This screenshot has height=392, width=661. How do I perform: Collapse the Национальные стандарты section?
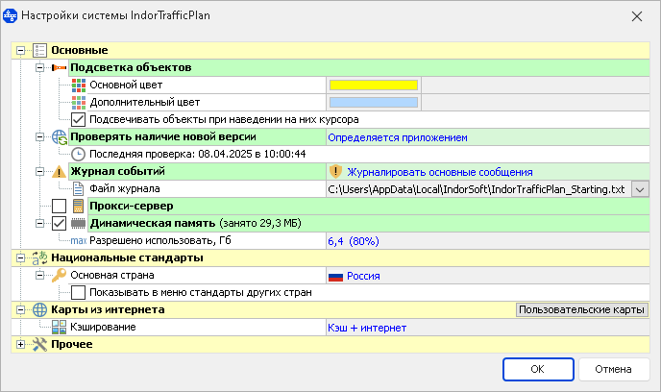pos(20,257)
